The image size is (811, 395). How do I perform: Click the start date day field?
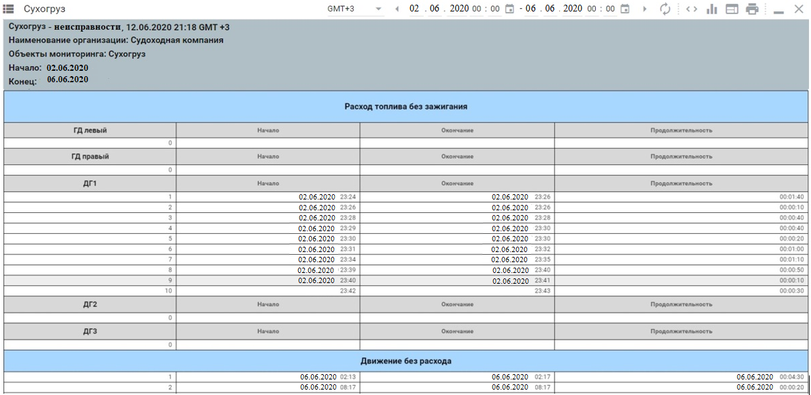tap(414, 9)
